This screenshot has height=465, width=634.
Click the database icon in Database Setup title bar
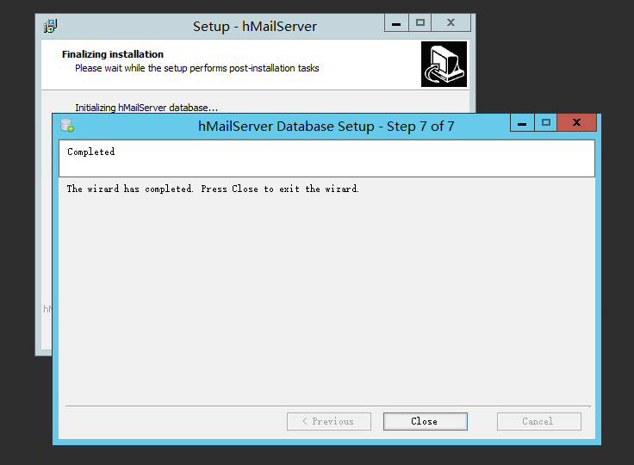(67, 126)
